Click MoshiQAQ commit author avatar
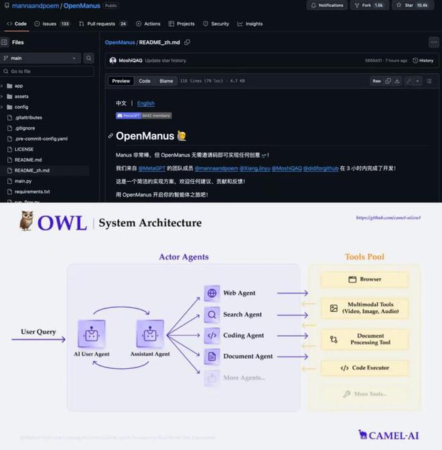This screenshot has width=442, height=450. 113,60
